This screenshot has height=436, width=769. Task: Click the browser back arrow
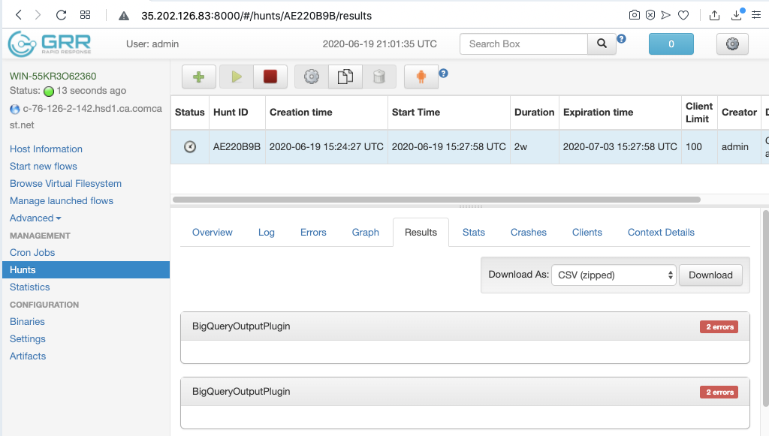(19, 15)
